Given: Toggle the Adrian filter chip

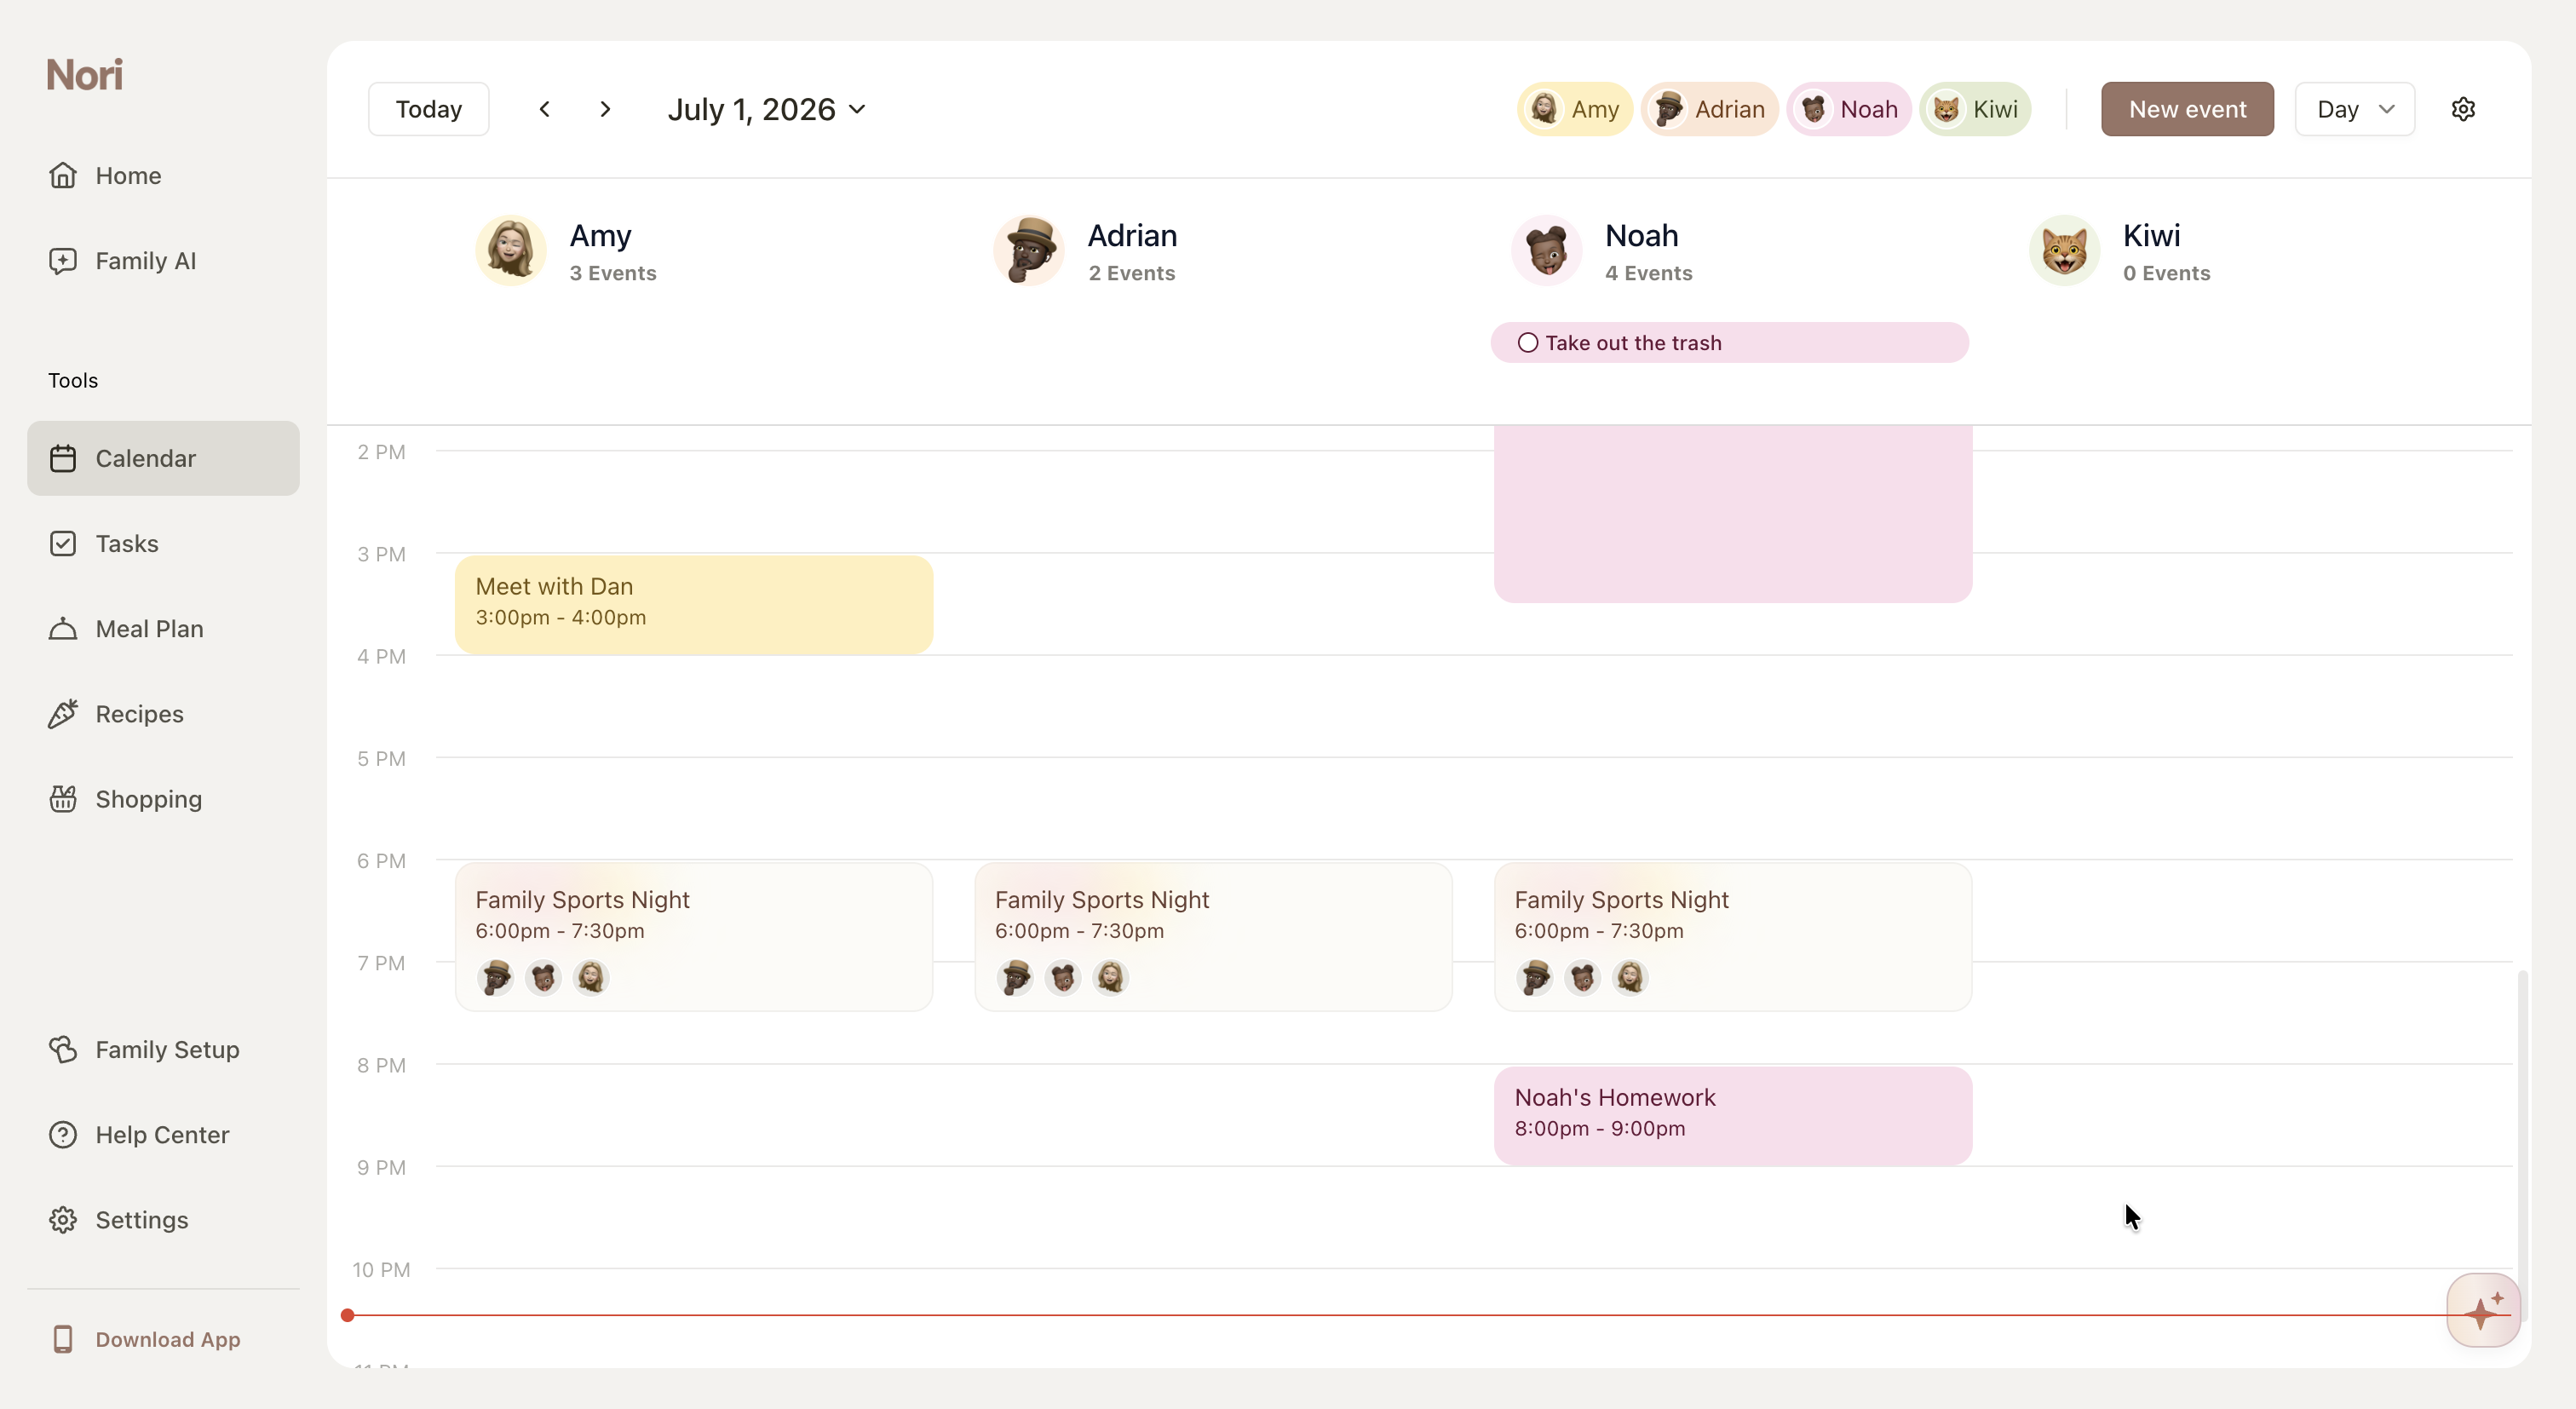Looking at the screenshot, I should 1710,109.
